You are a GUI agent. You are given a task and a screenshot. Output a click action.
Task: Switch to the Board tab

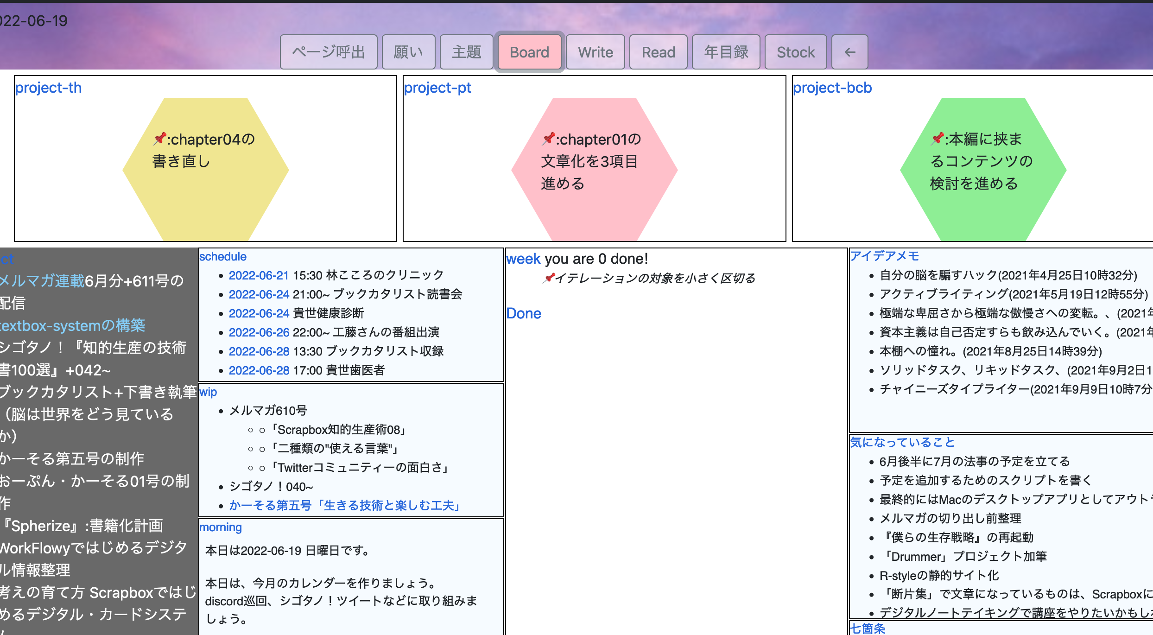point(529,52)
